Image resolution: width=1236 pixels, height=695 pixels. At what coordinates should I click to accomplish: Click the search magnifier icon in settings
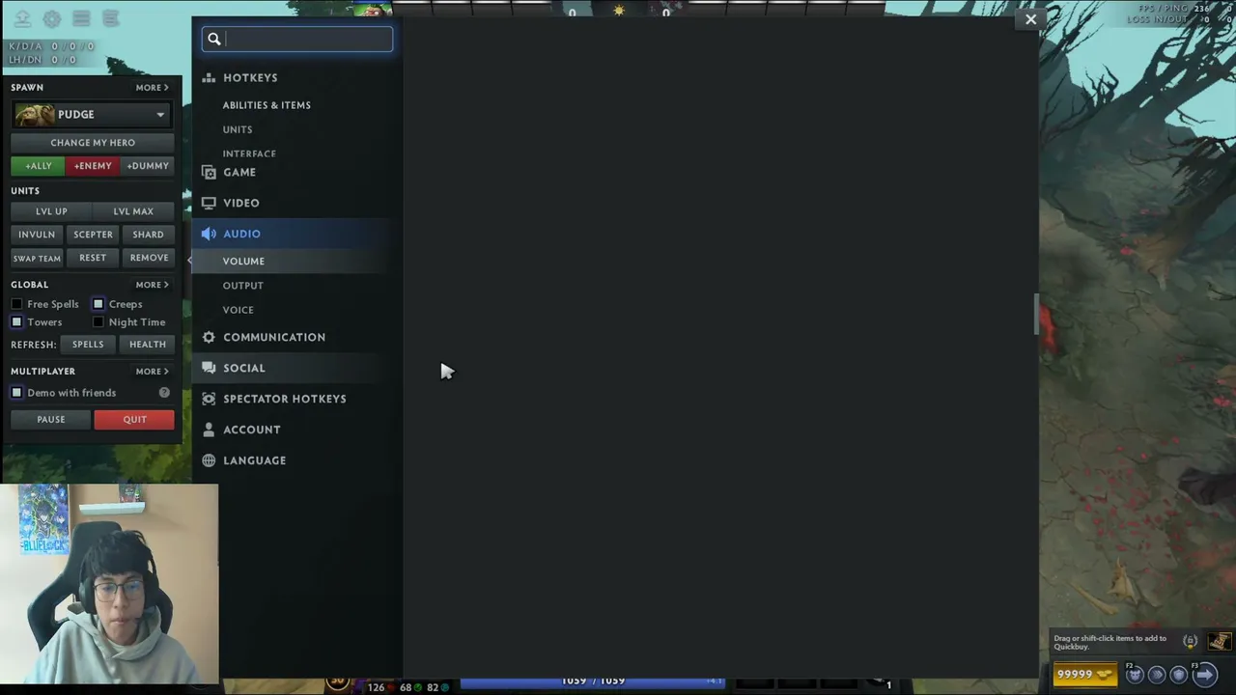214,40
